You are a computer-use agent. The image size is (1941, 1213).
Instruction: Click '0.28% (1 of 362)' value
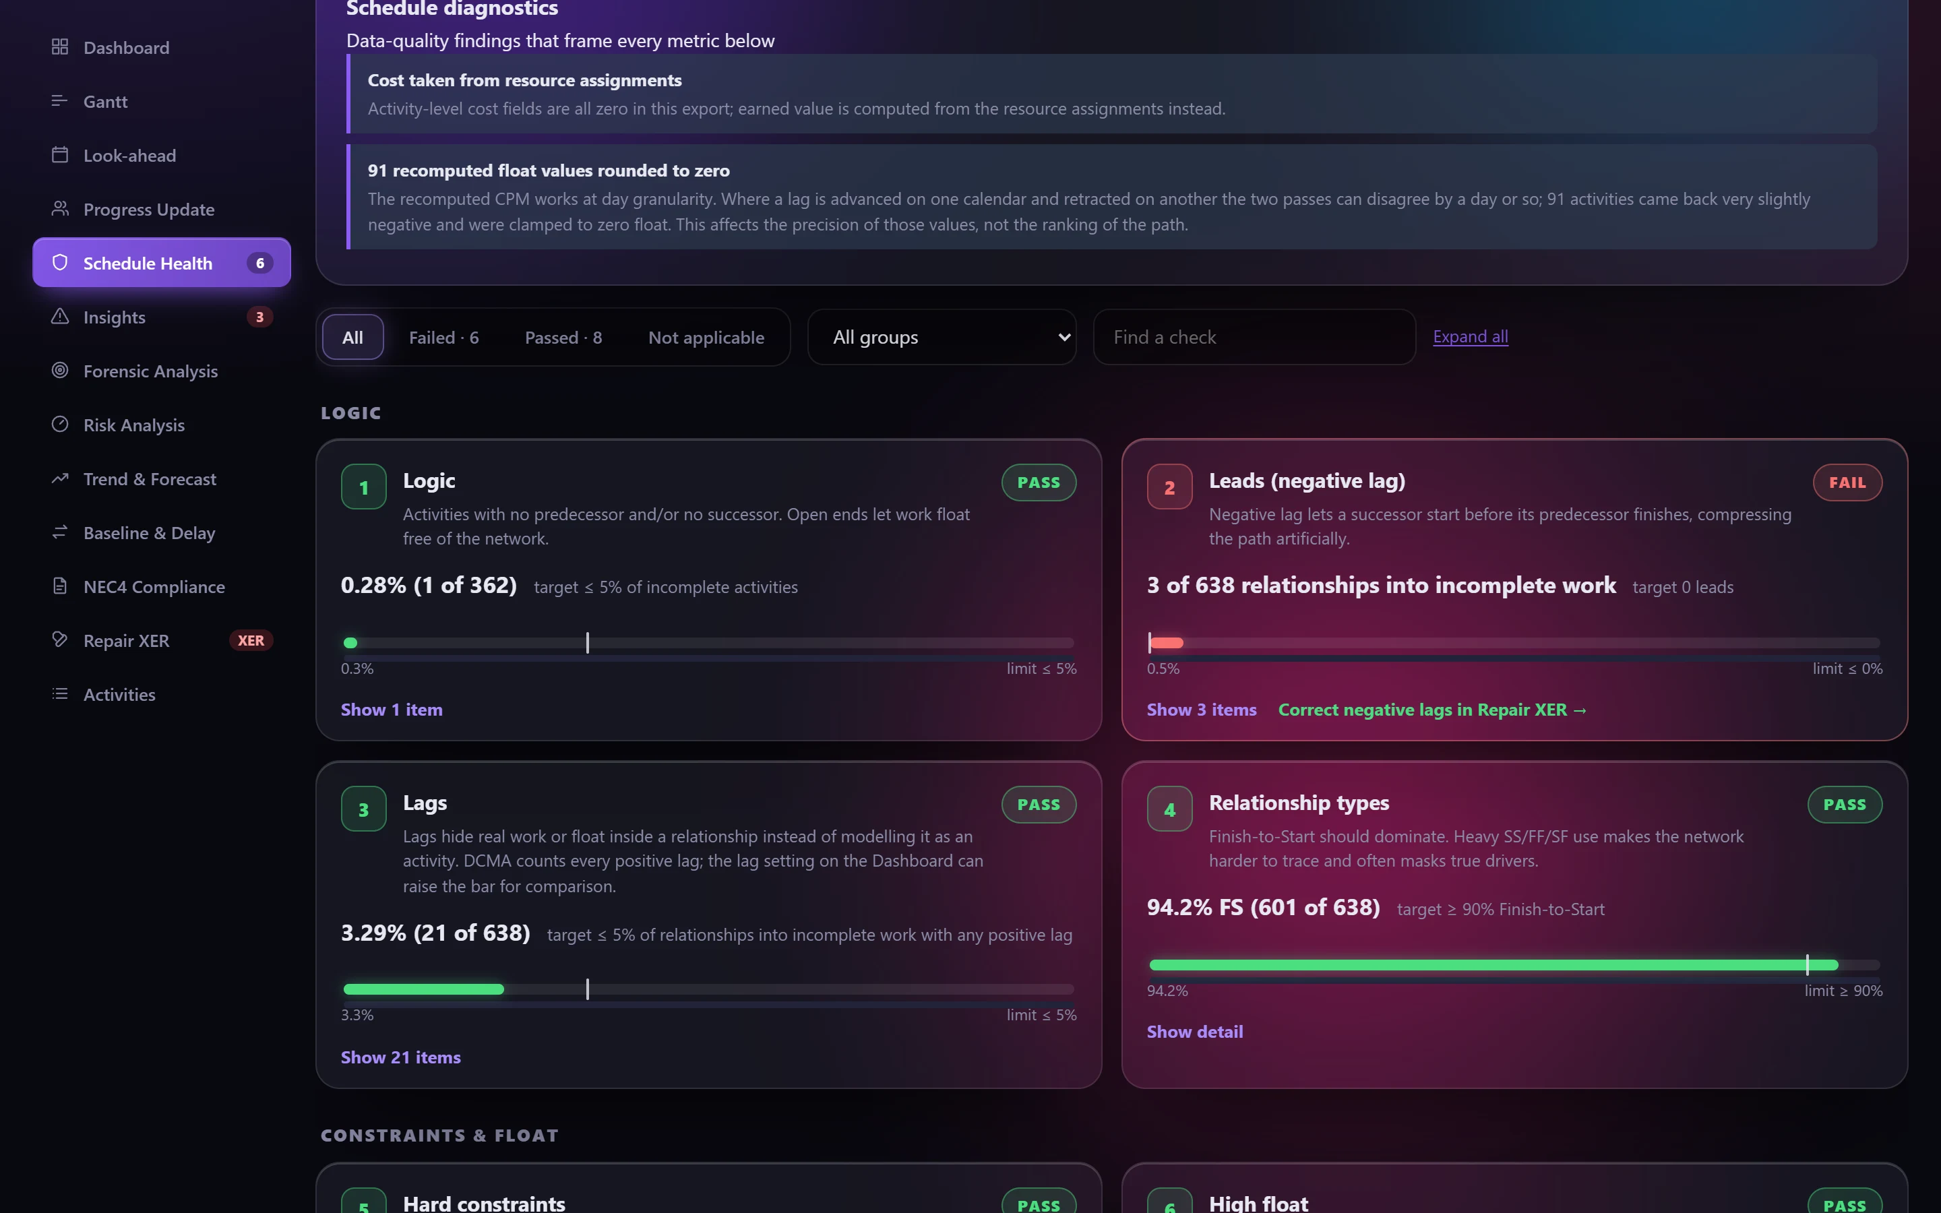429,585
